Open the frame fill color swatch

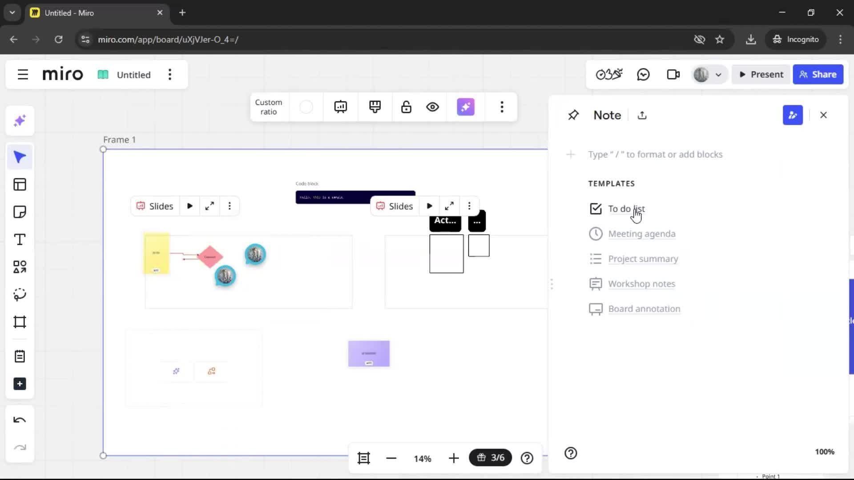click(306, 107)
